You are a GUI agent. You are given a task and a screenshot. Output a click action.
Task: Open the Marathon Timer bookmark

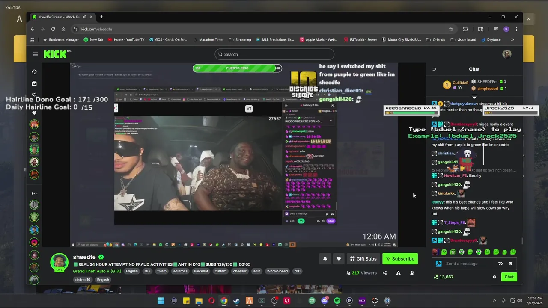(208, 40)
